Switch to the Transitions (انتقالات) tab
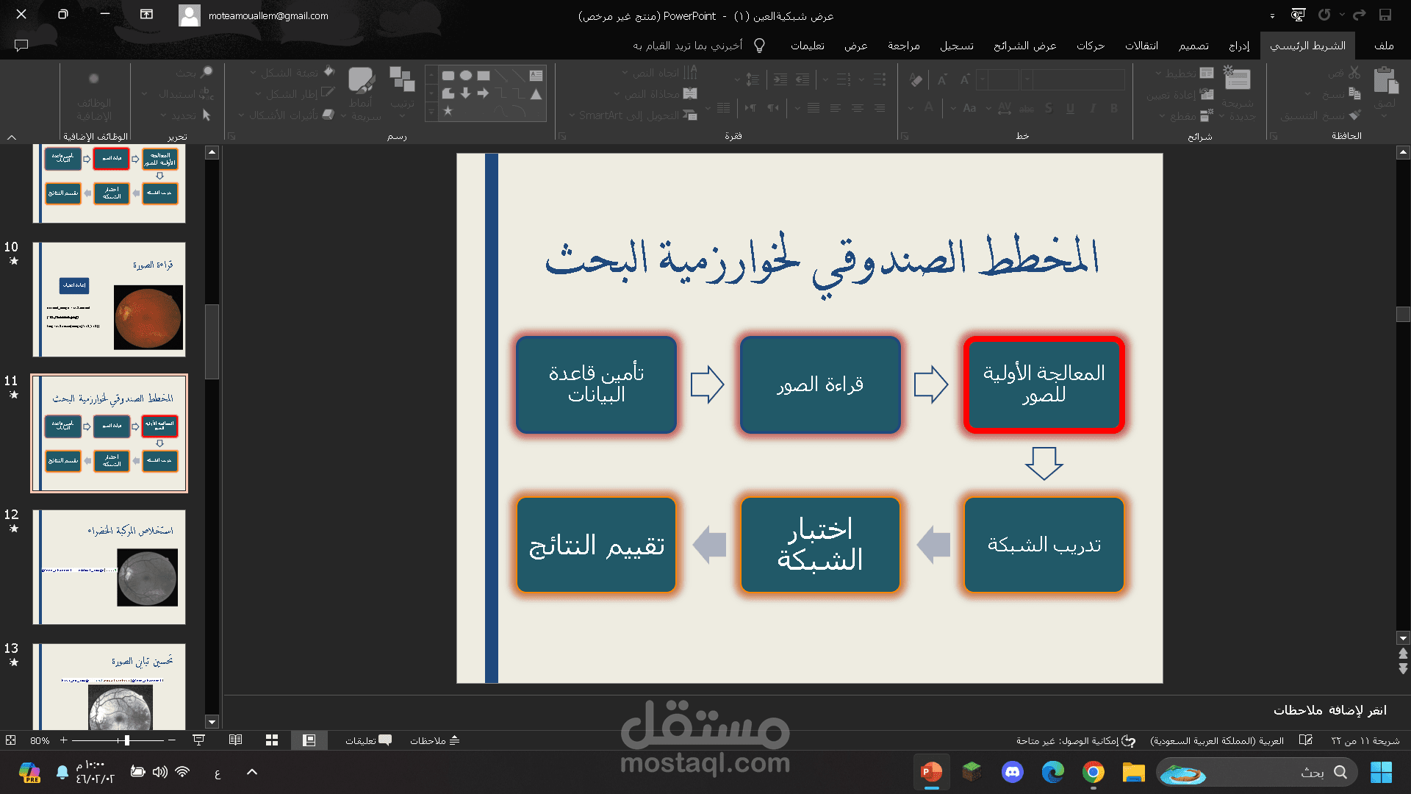 (1141, 46)
